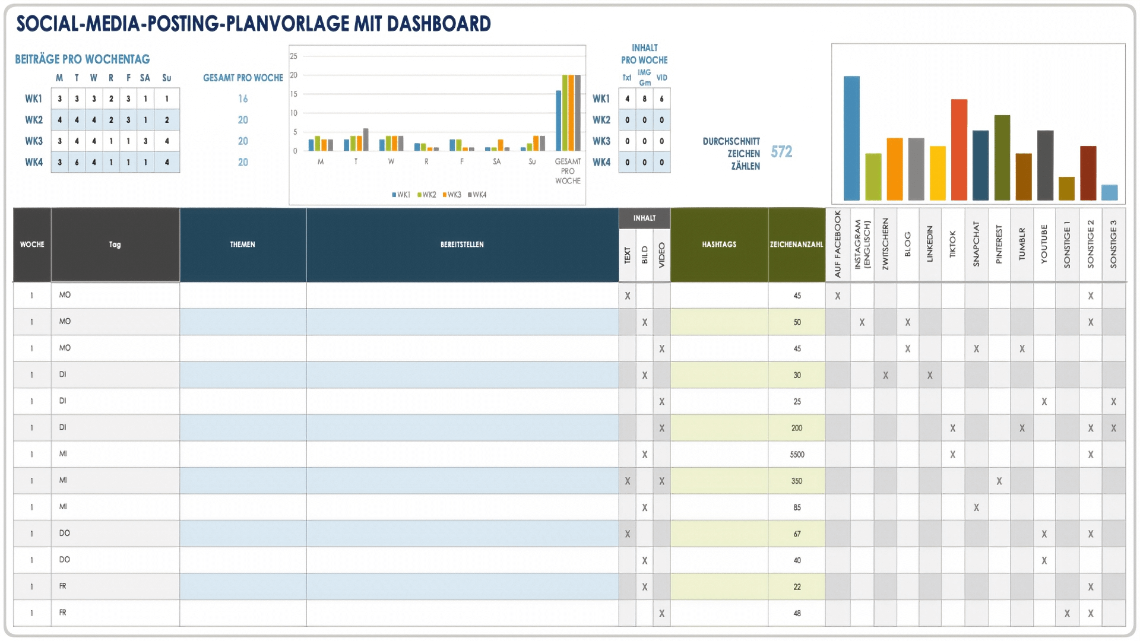
Task: Click the empty THEMEN cell in the 5500 row
Action: pyautogui.click(x=243, y=455)
